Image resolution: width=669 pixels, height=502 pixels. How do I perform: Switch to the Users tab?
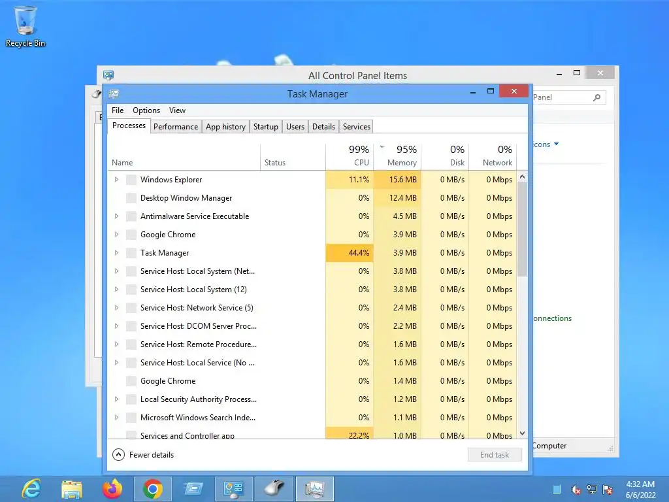(x=295, y=127)
